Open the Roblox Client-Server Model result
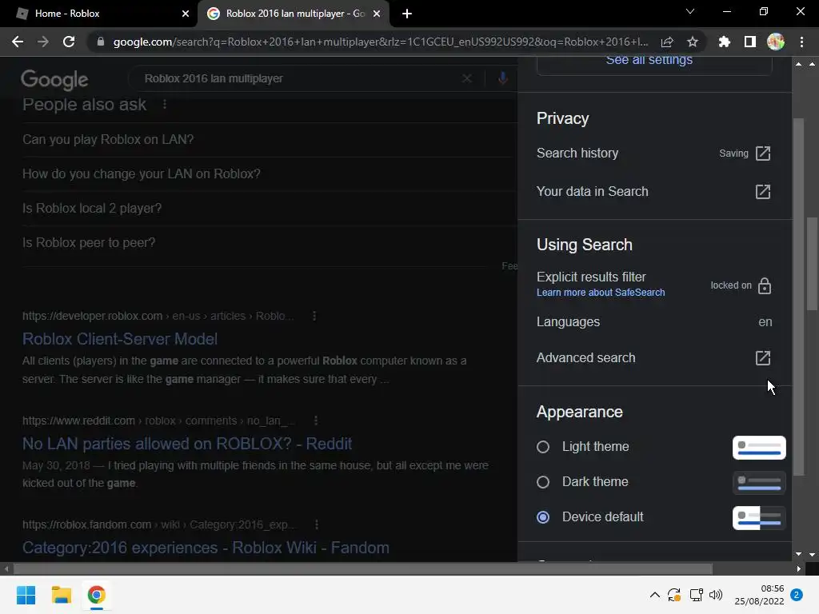This screenshot has height=614, width=819. tap(120, 339)
